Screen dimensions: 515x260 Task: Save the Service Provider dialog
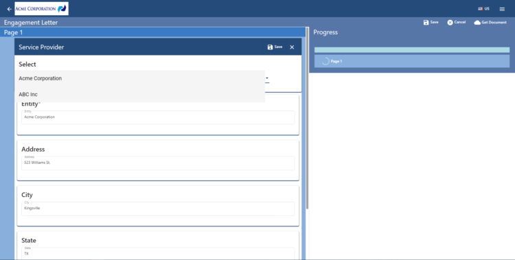[x=275, y=47]
